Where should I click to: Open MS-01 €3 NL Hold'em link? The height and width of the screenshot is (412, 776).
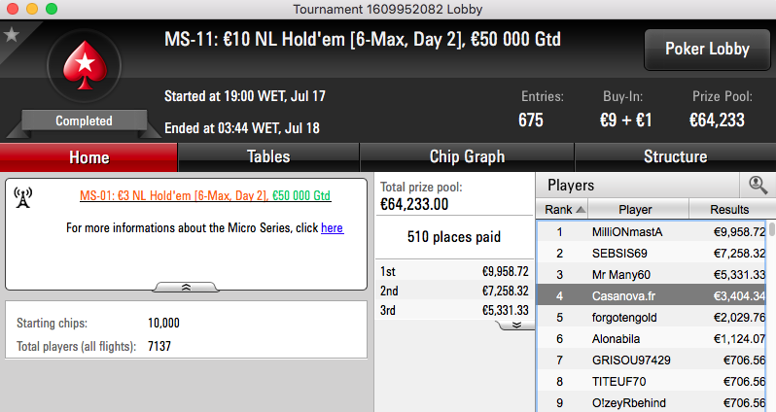pos(205,196)
